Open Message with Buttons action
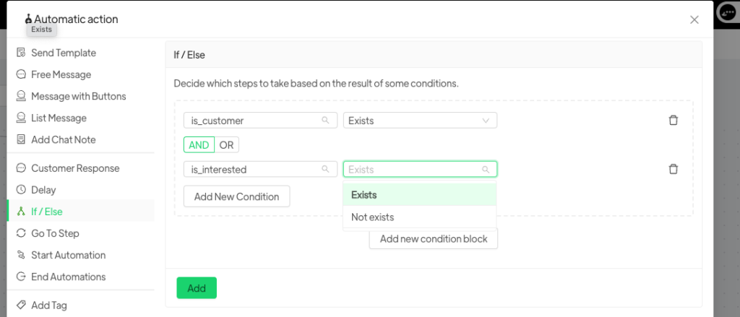 tap(78, 96)
